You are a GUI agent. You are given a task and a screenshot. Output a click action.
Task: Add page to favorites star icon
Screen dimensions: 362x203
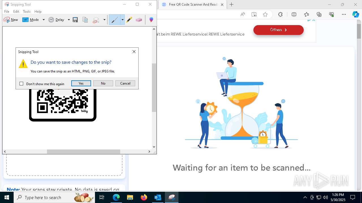[265, 15]
